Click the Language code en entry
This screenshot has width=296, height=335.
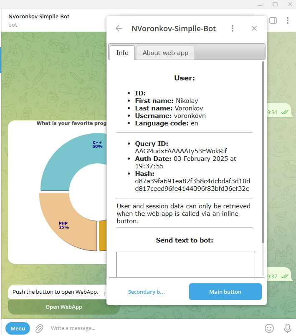click(x=166, y=123)
